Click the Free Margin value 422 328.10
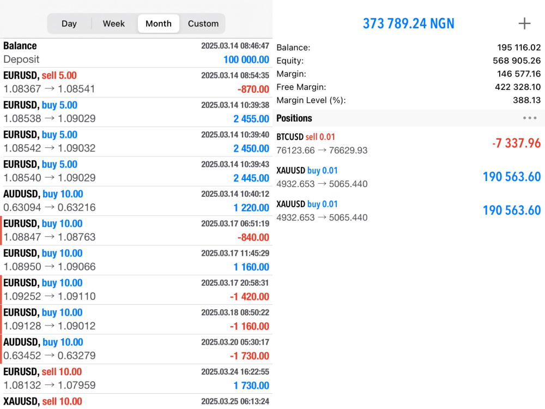This screenshot has height=409, width=545. (518, 87)
